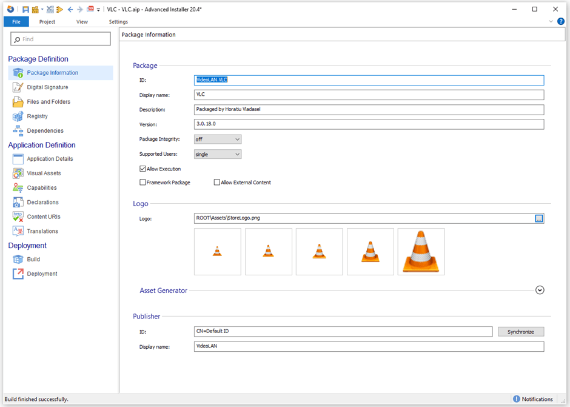The height and width of the screenshot is (407, 570).
Task: Focus the Find search box
Action: (61, 39)
